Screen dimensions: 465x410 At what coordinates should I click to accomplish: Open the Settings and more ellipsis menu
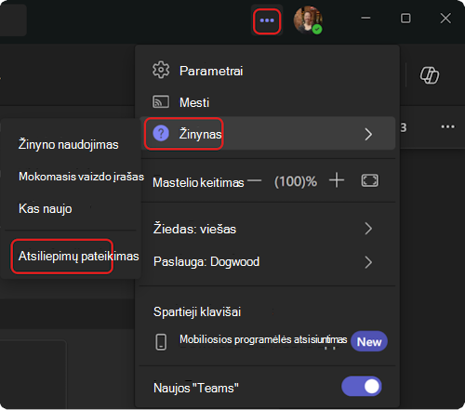point(267,20)
